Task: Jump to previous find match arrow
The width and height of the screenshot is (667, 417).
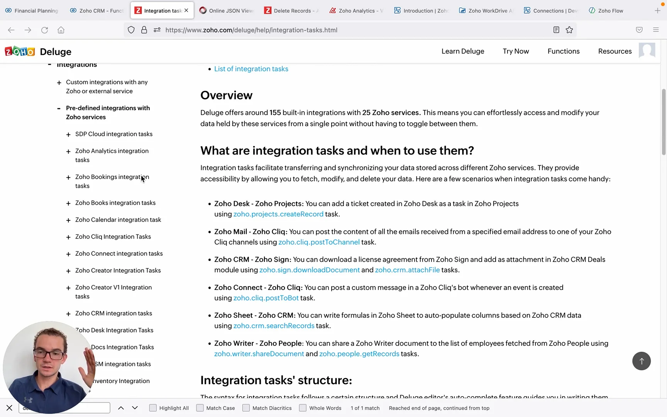Action: pos(121,408)
